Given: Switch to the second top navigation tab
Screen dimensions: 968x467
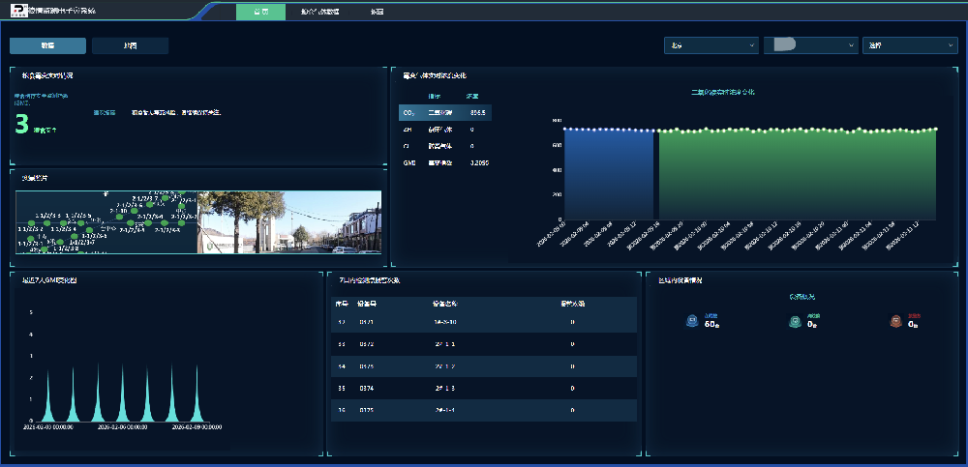Looking at the screenshot, I should click(319, 12).
